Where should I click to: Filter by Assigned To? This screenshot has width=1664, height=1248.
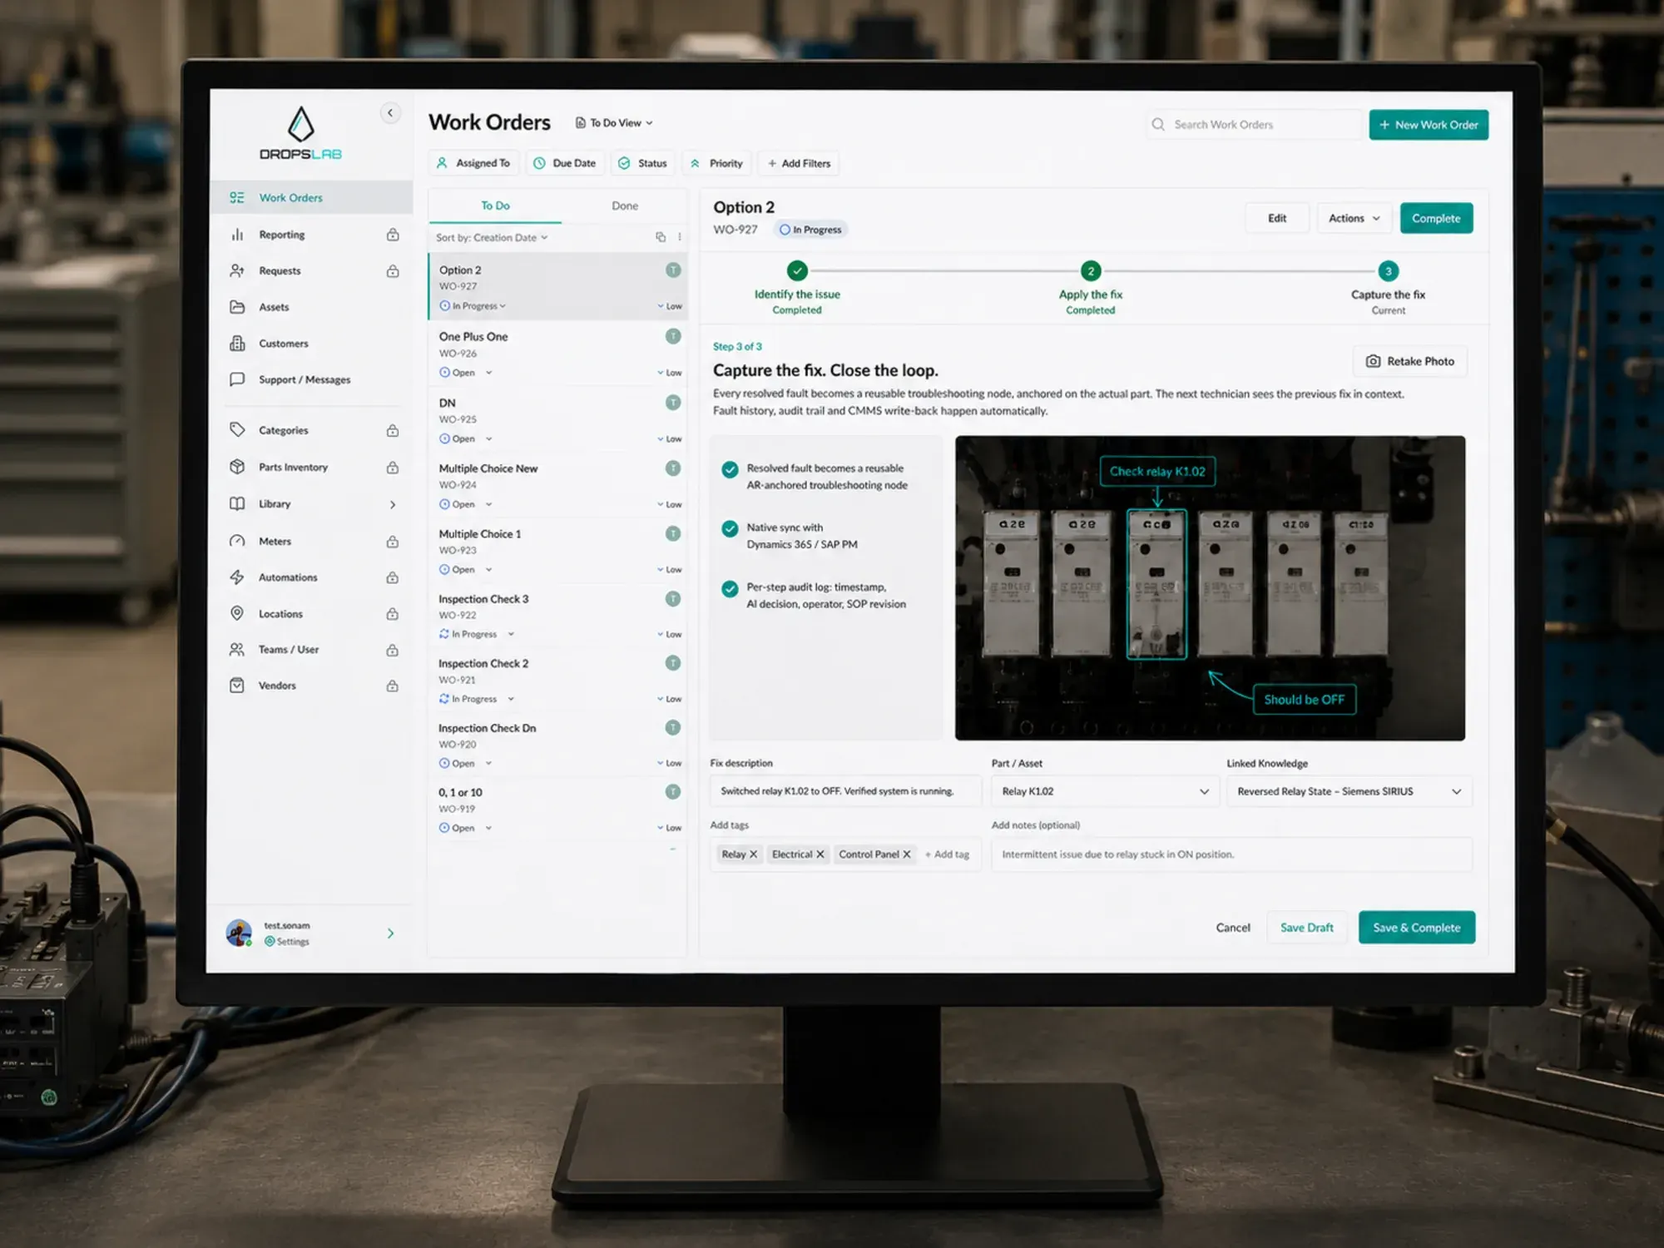473,164
